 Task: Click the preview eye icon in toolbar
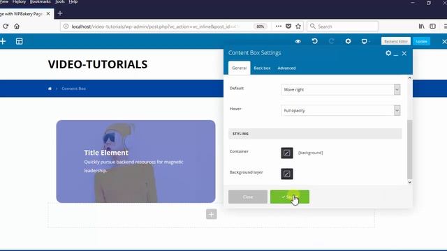coord(298,41)
